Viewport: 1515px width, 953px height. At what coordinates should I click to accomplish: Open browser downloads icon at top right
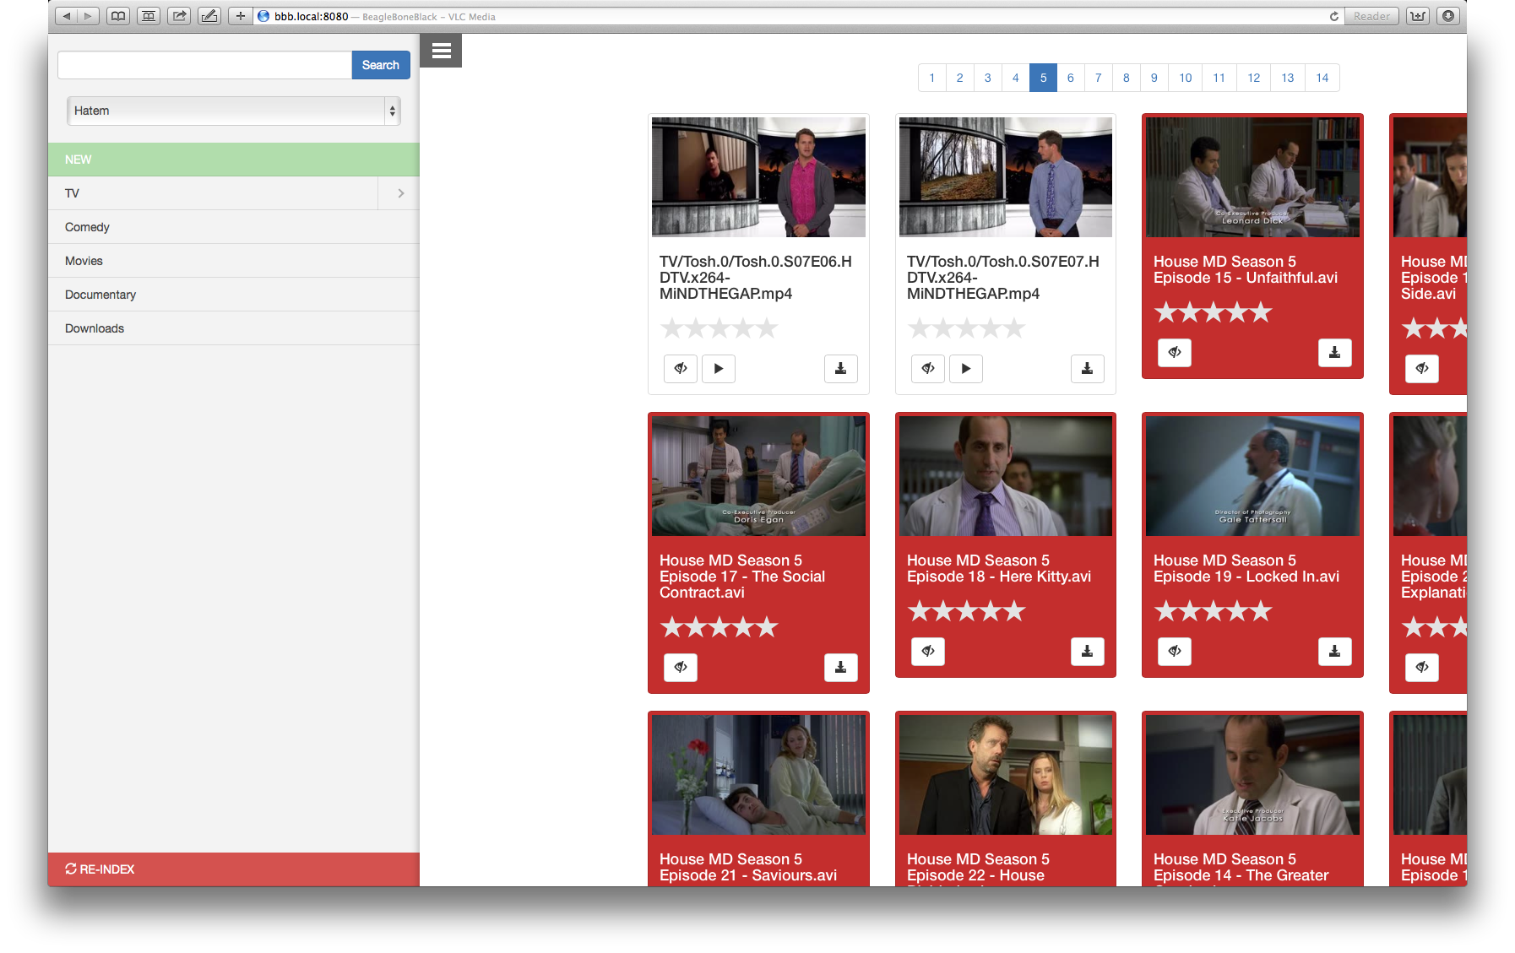(1448, 16)
